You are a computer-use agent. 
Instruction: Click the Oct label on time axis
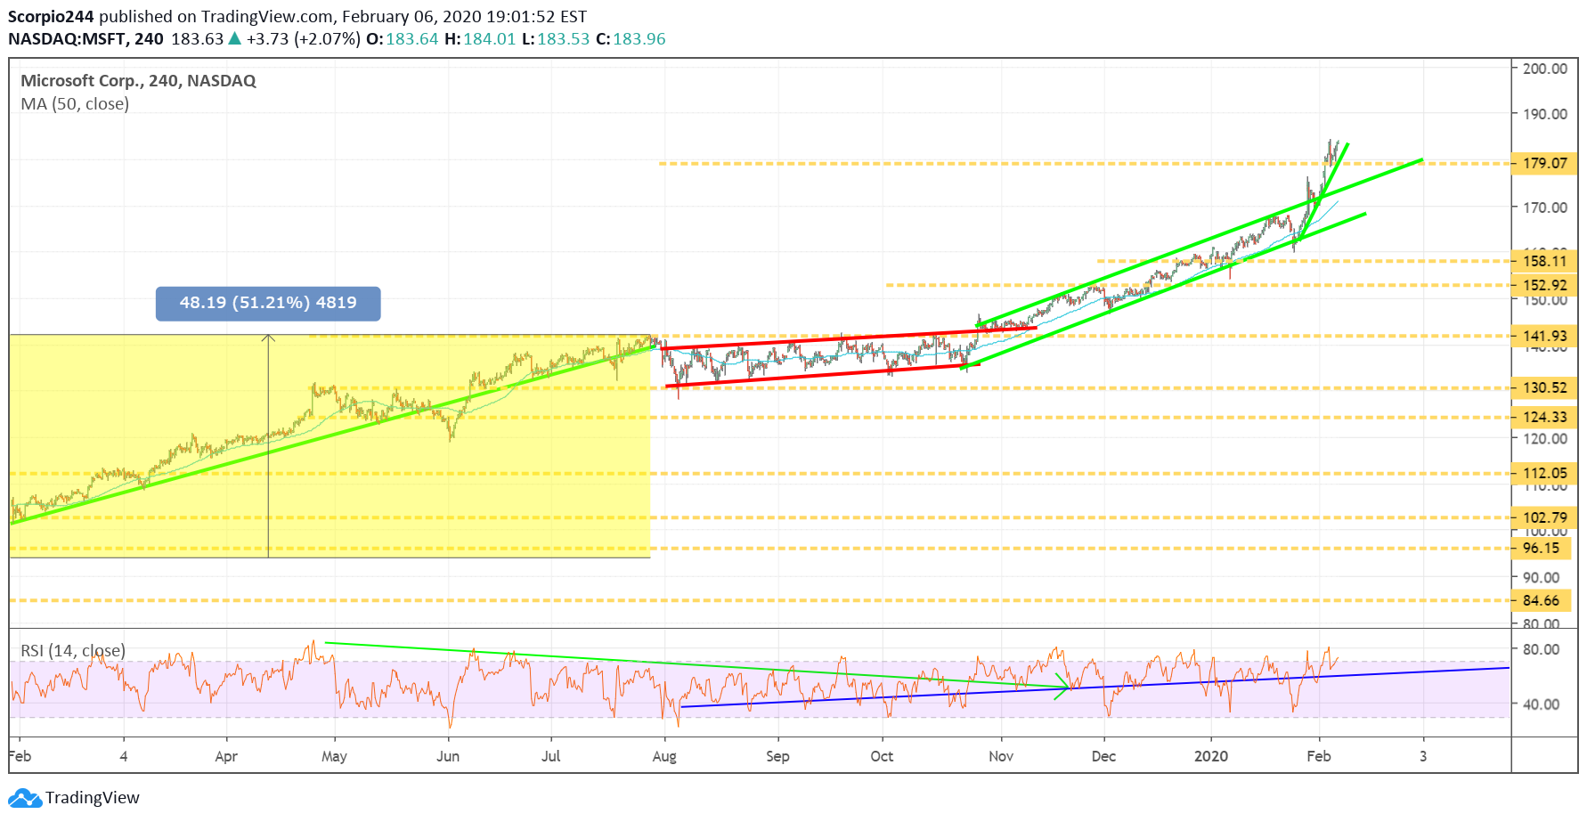pyautogui.click(x=882, y=756)
